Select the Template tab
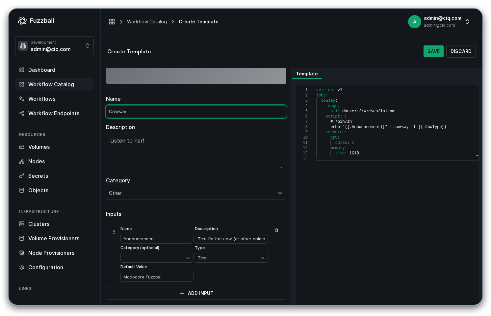491x316 pixels. (307, 74)
